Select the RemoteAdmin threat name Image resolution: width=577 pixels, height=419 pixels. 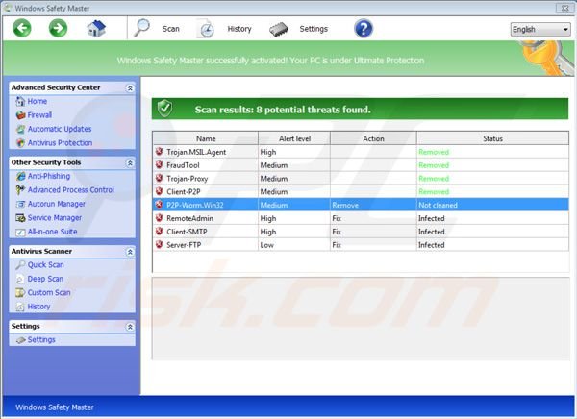[x=189, y=218]
